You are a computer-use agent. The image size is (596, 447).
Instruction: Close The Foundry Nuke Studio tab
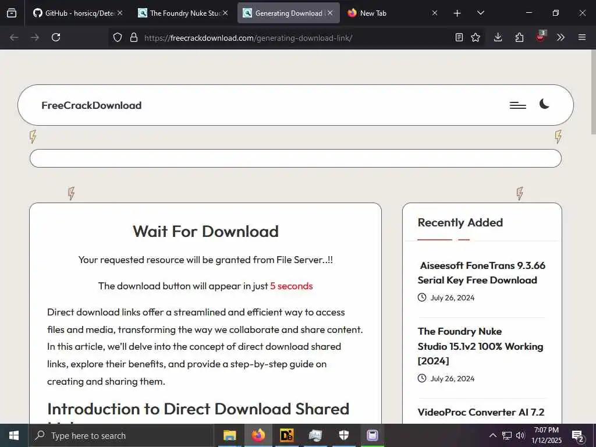(225, 13)
